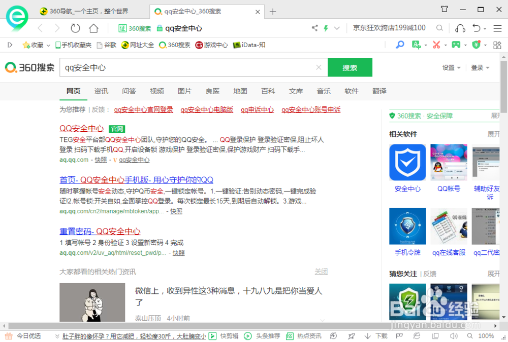
Task: Click the blue key password icon
Action: (400, 45)
